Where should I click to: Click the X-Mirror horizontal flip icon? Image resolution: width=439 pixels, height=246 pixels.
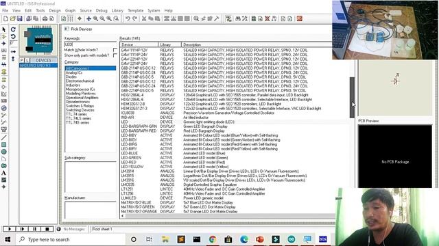[13, 52]
